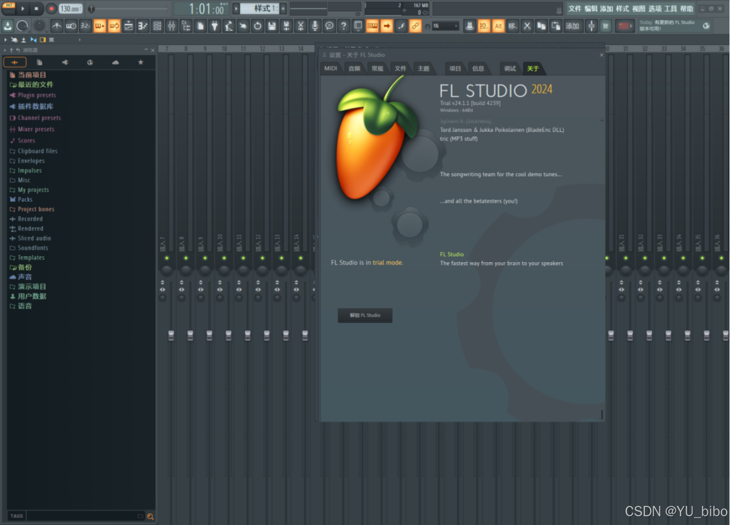
Task: Open the Playlist view icon
Action: [x=129, y=26]
